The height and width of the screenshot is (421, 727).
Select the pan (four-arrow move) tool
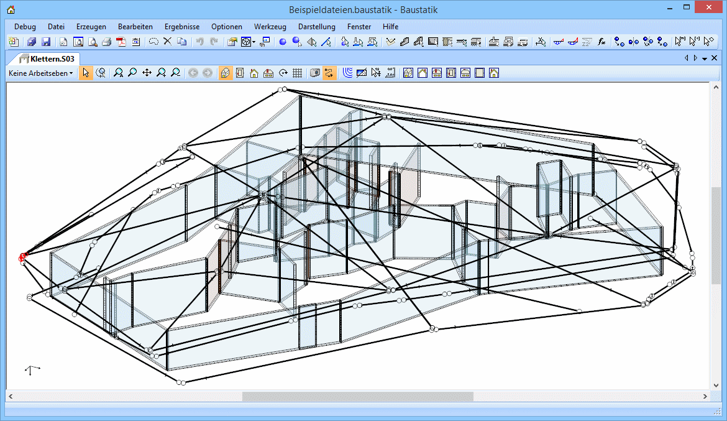click(x=147, y=73)
